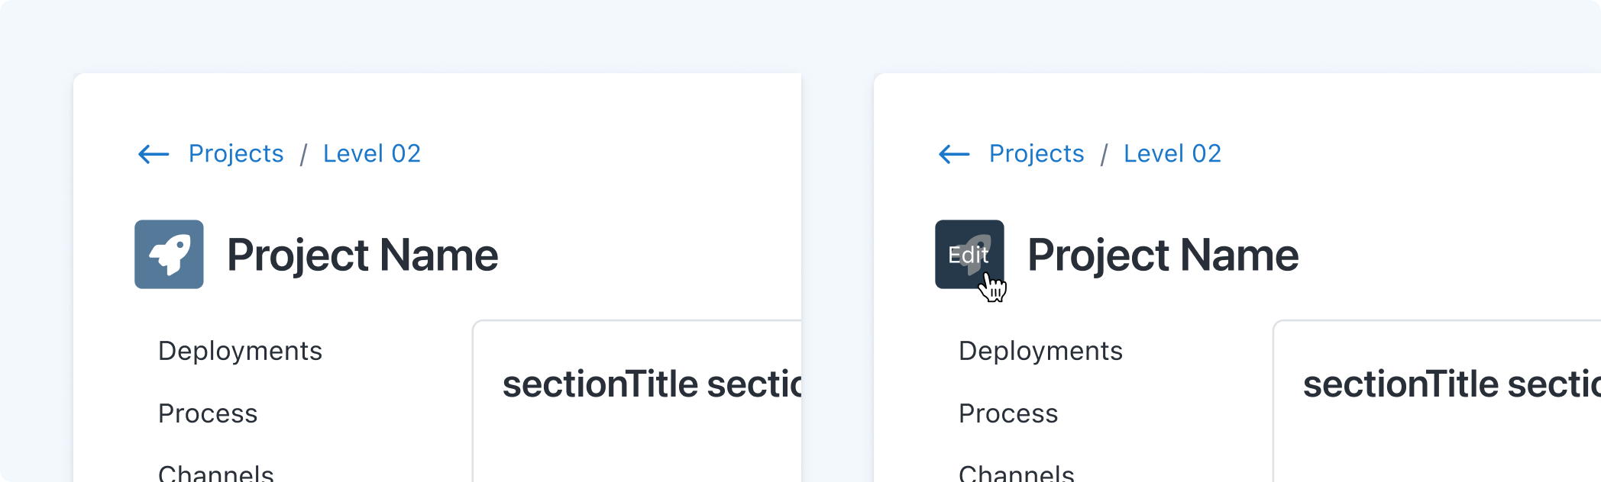Viewport: 1601px width, 482px height.
Task: Open the Projects breadcrumb link in left panel
Action: point(236,154)
